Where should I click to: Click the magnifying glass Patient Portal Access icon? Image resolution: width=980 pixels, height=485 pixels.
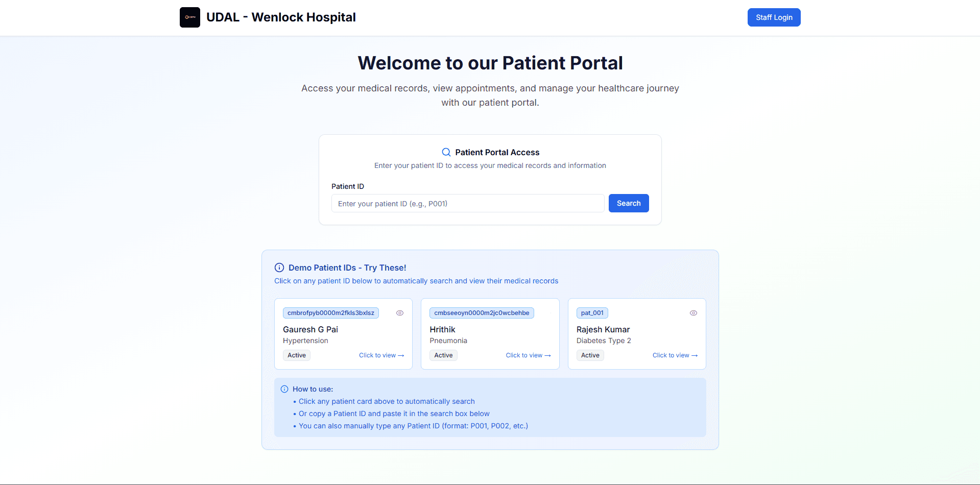[x=446, y=152]
